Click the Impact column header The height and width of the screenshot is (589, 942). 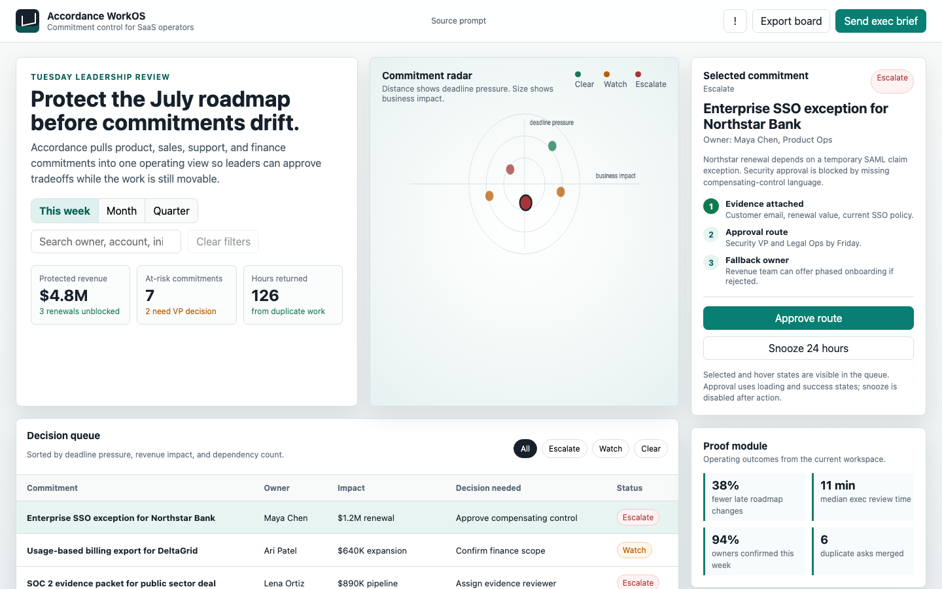point(351,488)
